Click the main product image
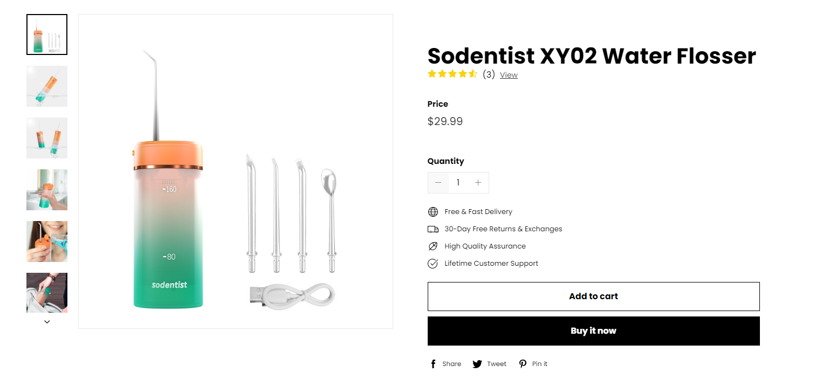The width and height of the screenshot is (816, 379). [x=236, y=171]
